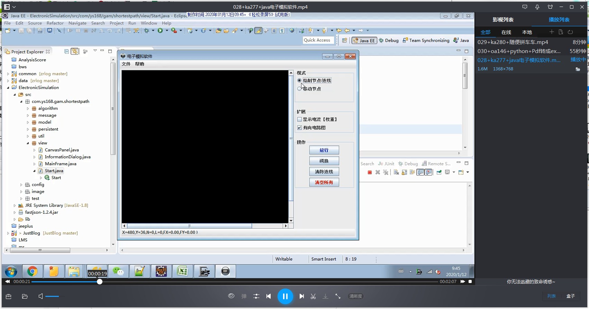Viewport: 589px width, 309px height.
Task: Expand the algorithm package
Action: pyautogui.click(x=28, y=108)
